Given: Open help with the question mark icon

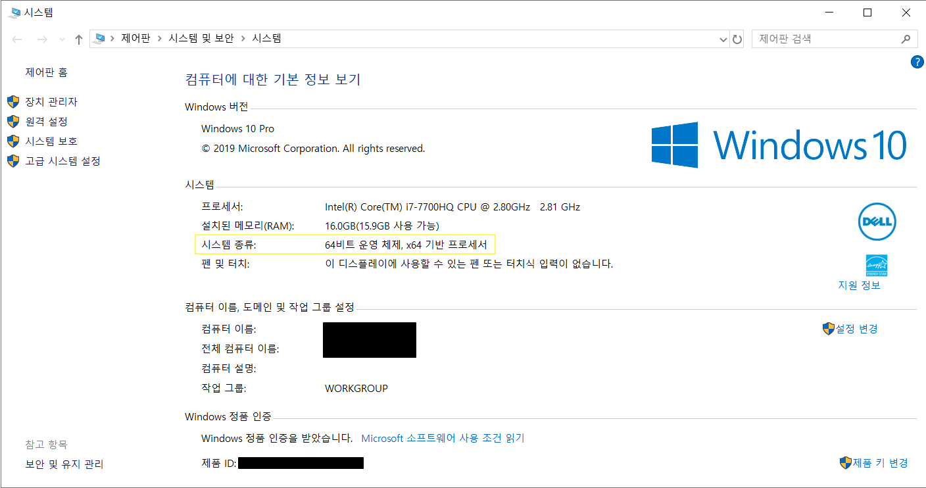Looking at the screenshot, I should [917, 62].
